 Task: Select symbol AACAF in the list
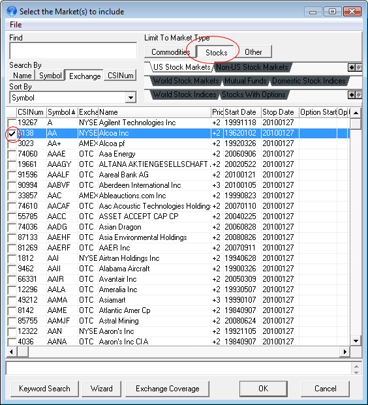pyautogui.click(x=59, y=206)
